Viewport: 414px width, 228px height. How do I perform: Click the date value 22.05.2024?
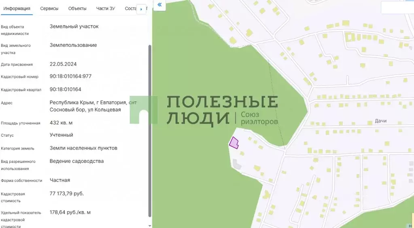pos(63,64)
